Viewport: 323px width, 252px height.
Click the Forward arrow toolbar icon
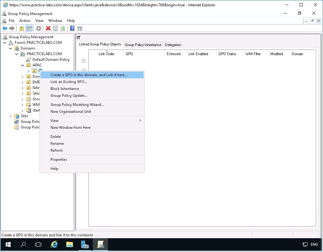pos(12,29)
